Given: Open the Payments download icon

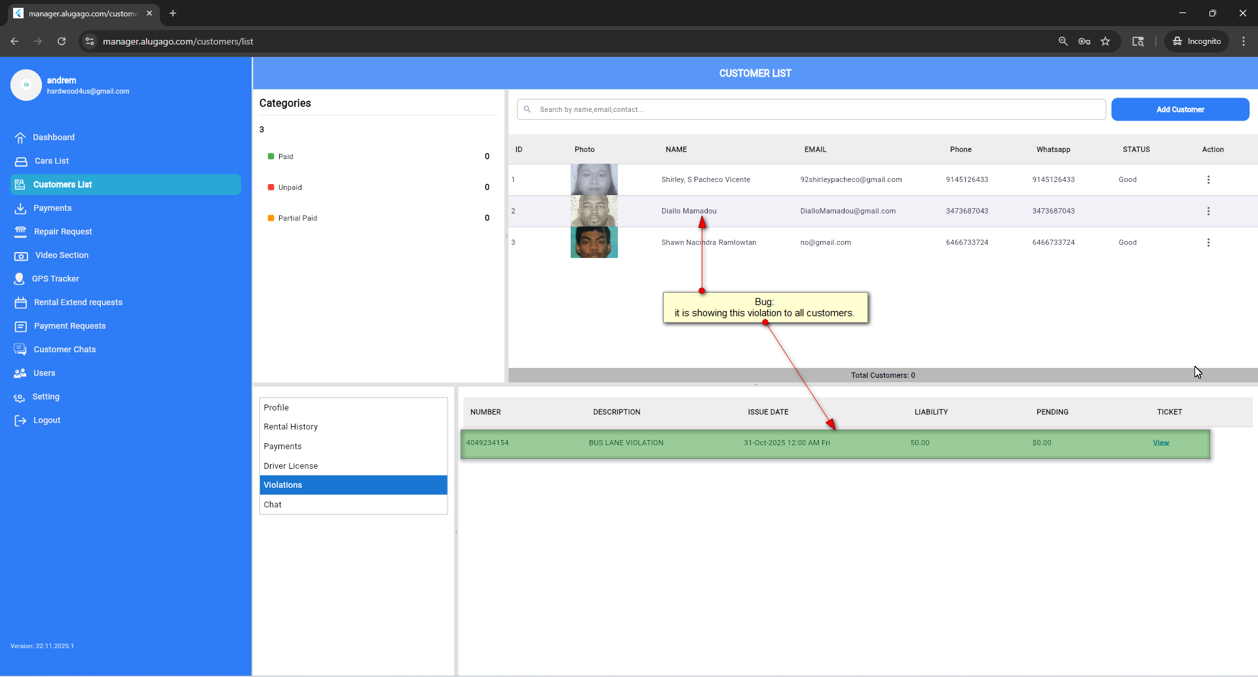Looking at the screenshot, I should pyautogui.click(x=20, y=208).
